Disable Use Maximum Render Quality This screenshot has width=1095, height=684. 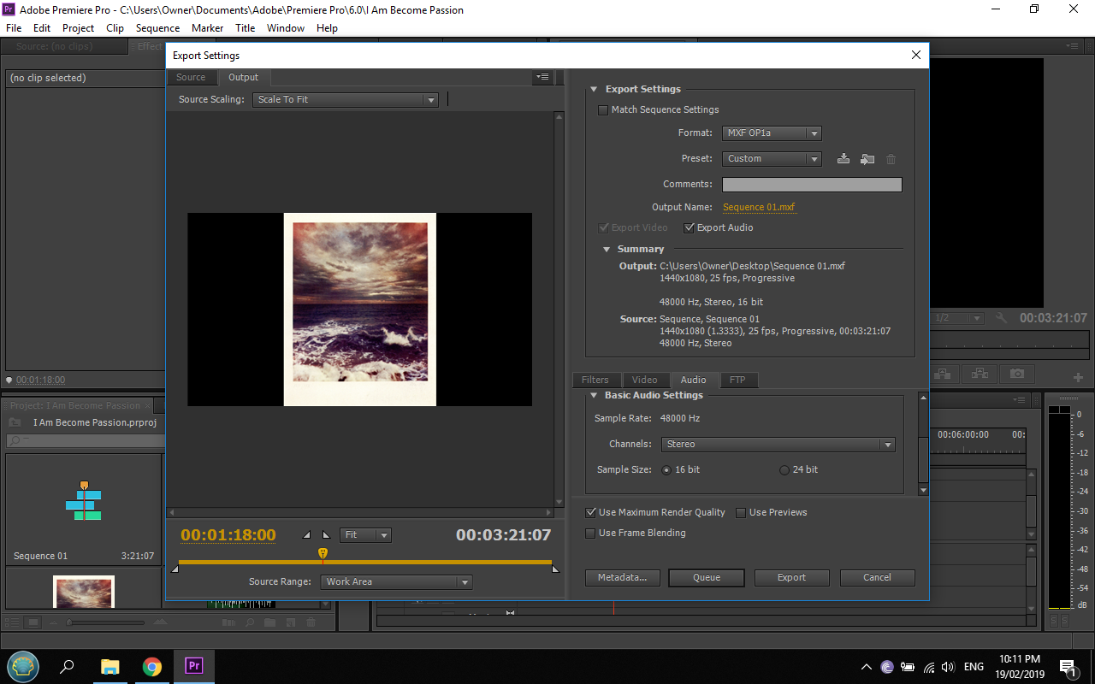point(590,513)
